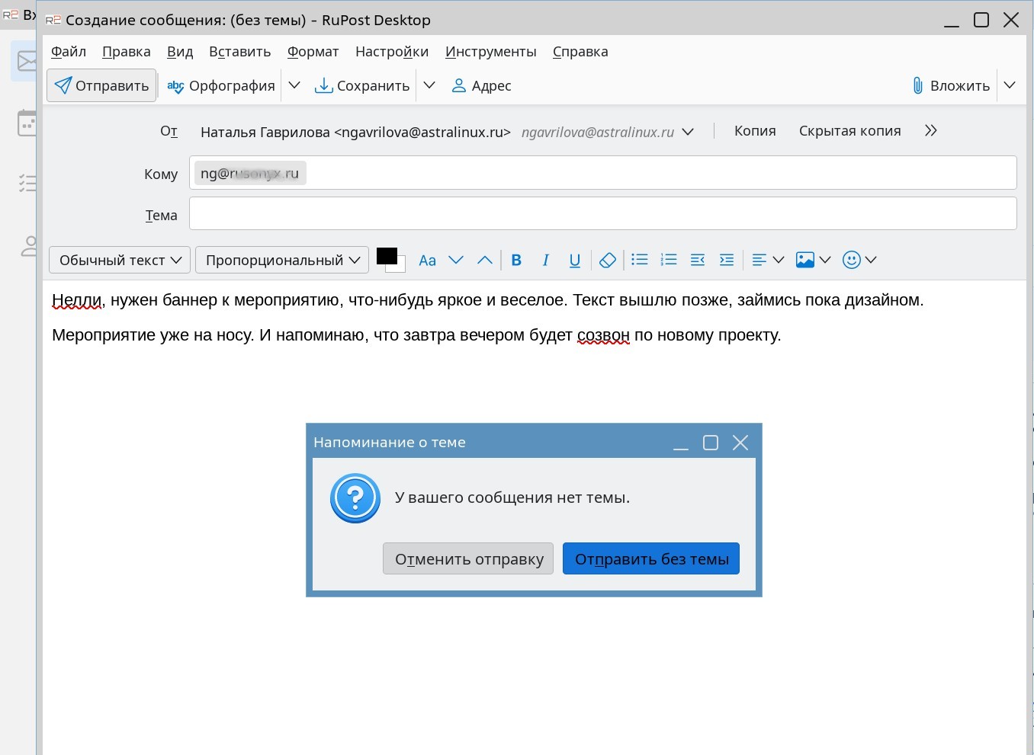This screenshot has width=1034, height=755.
Task: Toggle underline text formatting
Action: 575,260
